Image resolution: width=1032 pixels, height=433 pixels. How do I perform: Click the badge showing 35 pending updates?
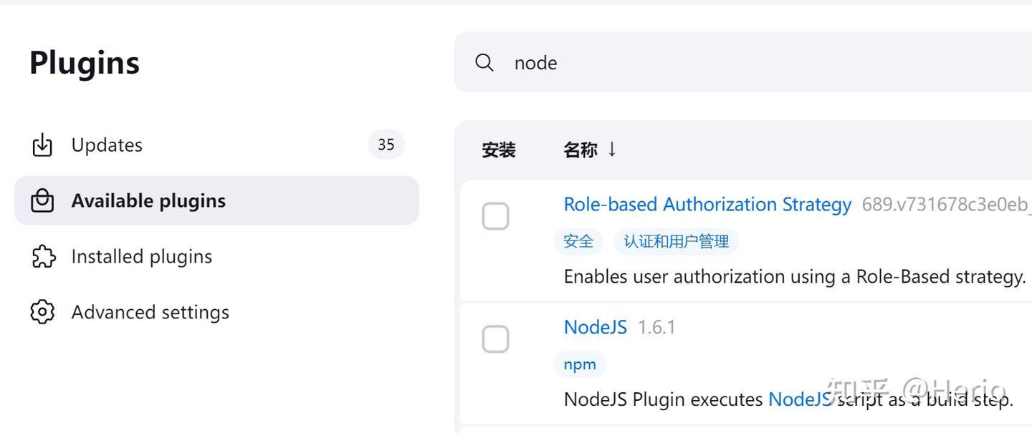coord(386,145)
